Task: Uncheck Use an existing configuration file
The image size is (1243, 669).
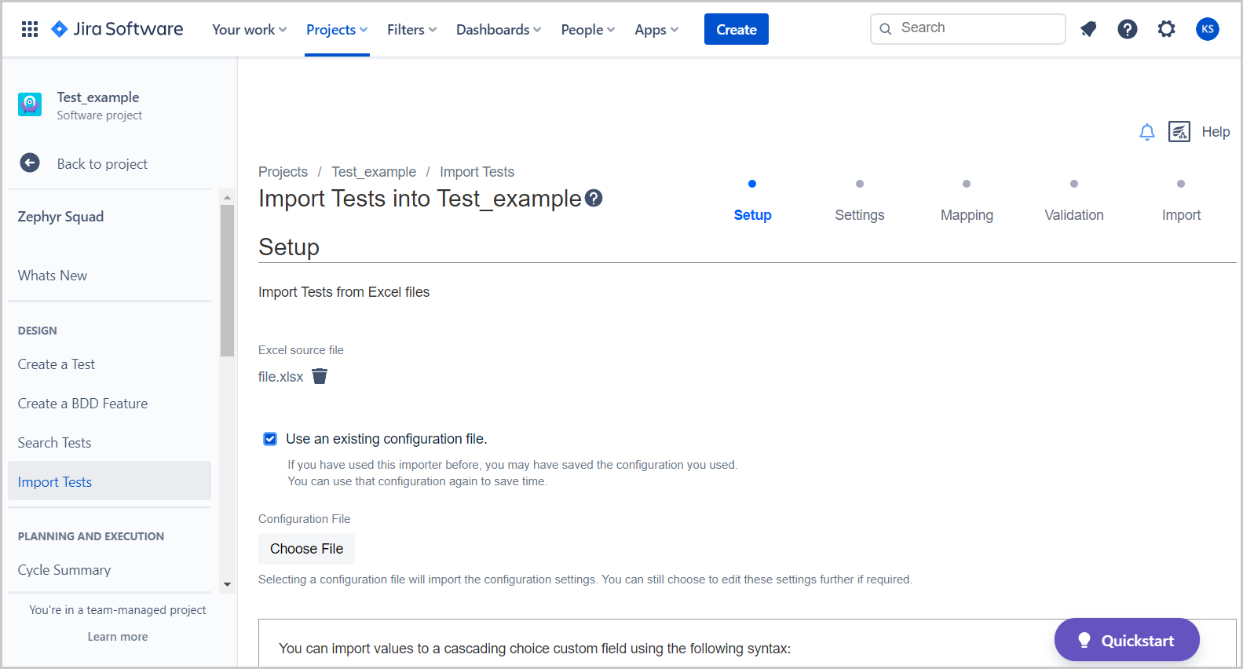Action: point(270,439)
